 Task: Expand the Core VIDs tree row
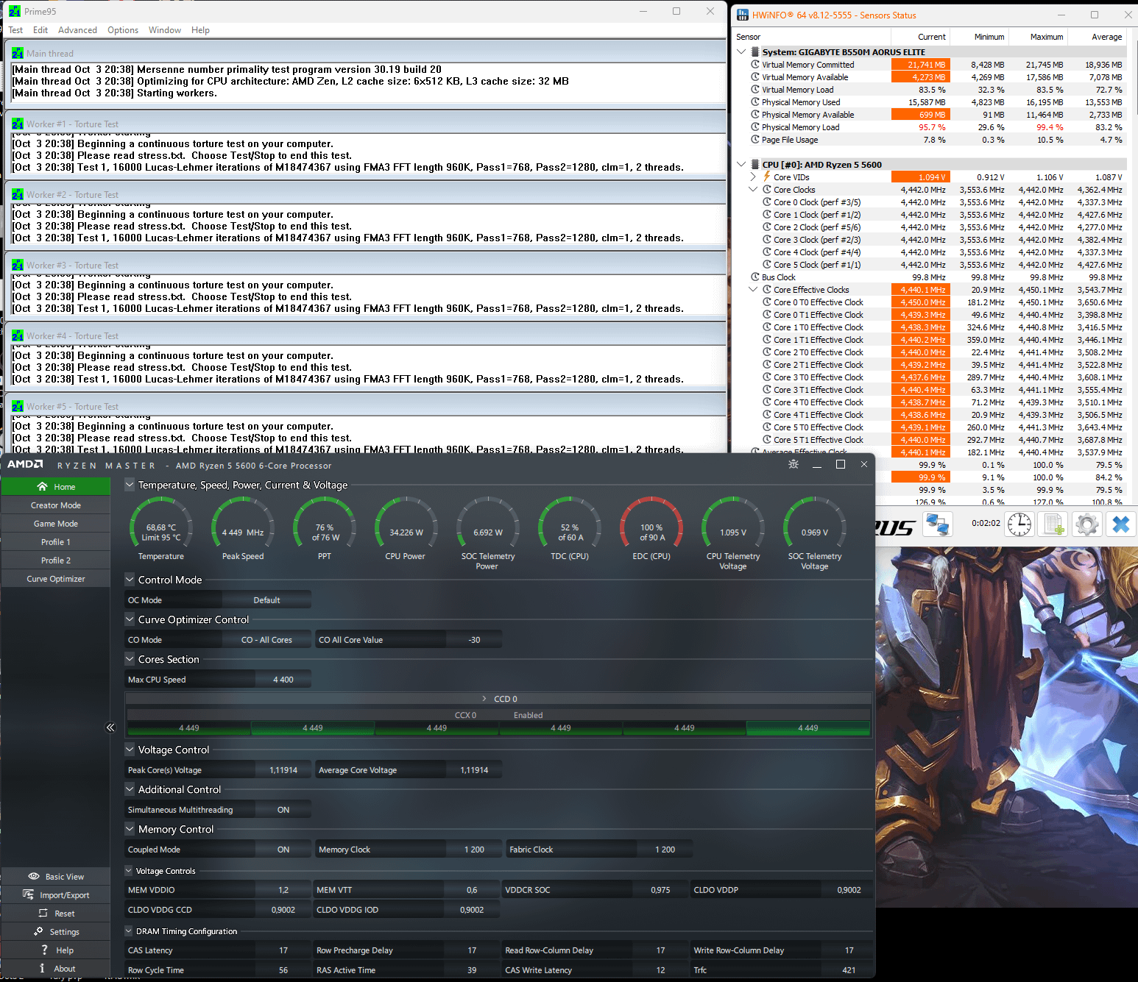coord(753,177)
